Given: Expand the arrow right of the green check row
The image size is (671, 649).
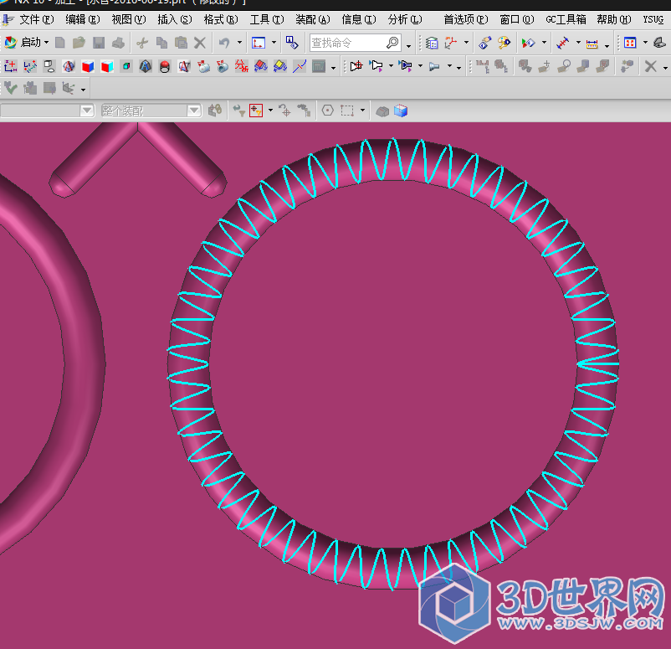Looking at the screenshot, I should (x=83, y=89).
